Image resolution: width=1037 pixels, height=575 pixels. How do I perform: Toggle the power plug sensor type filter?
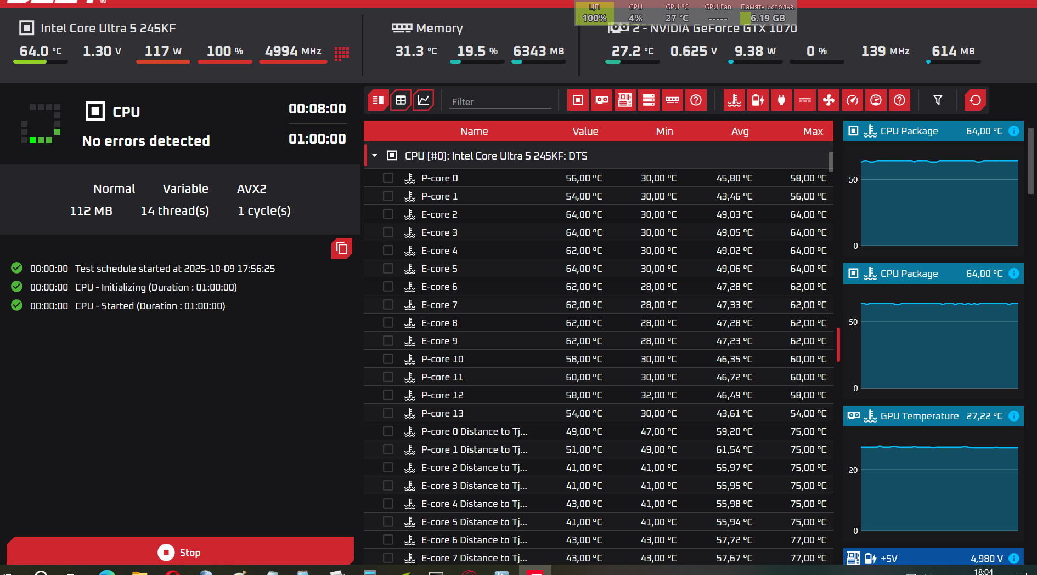782,100
